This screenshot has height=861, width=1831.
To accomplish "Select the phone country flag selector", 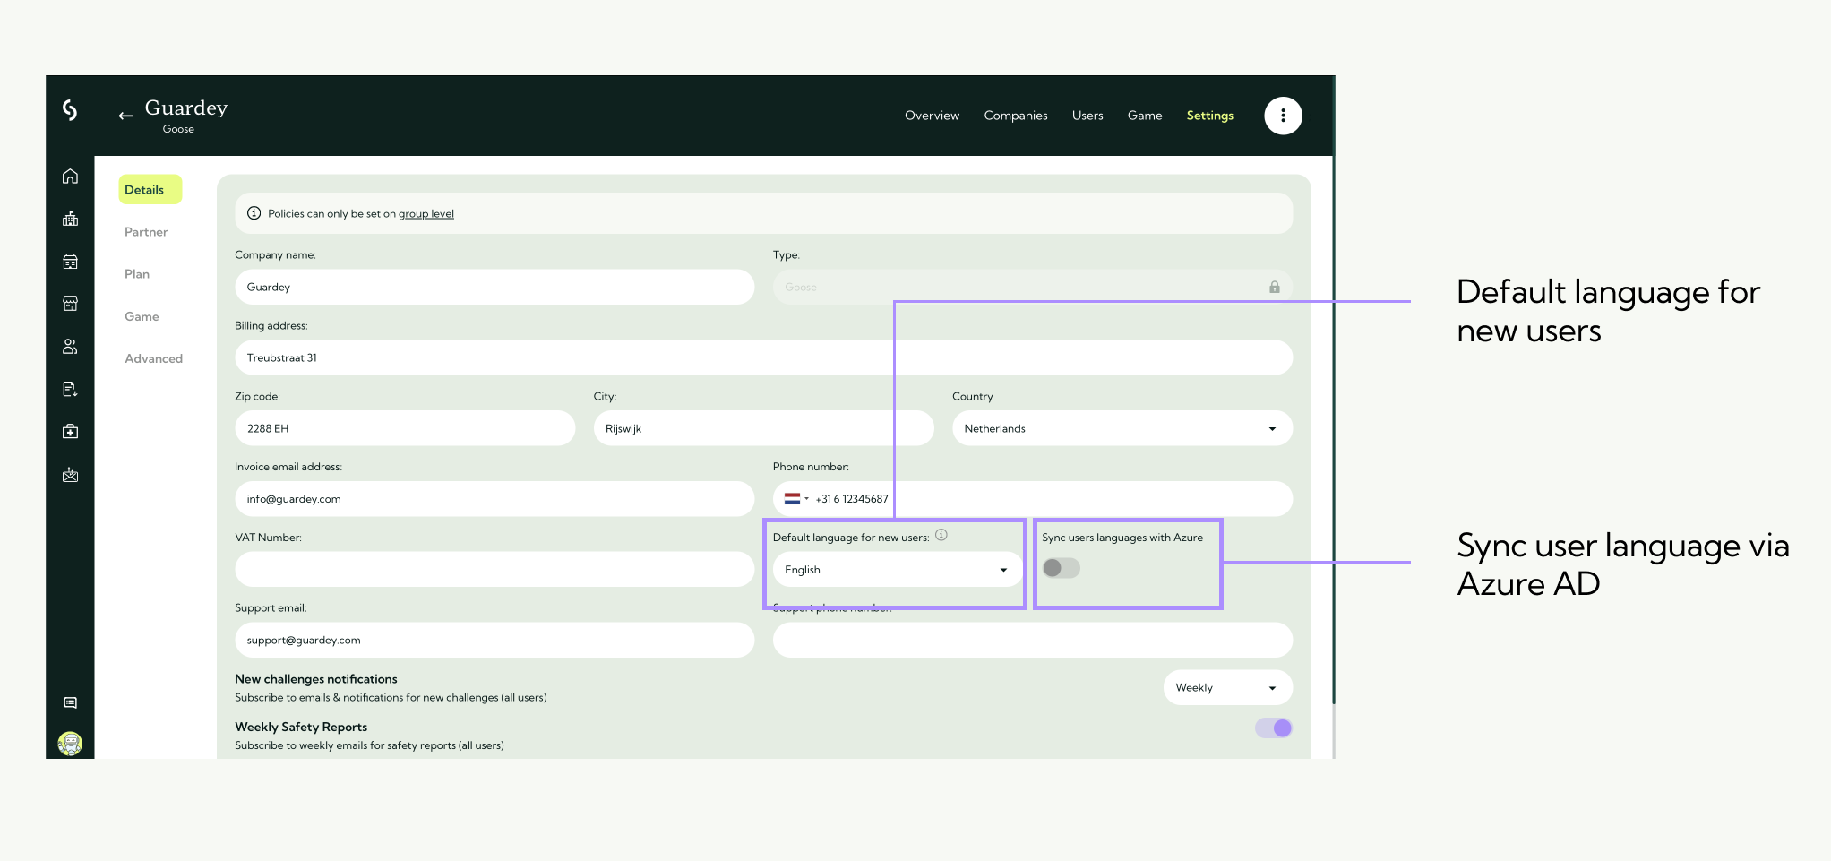I will pyautogui.click(x=795, y=499).
